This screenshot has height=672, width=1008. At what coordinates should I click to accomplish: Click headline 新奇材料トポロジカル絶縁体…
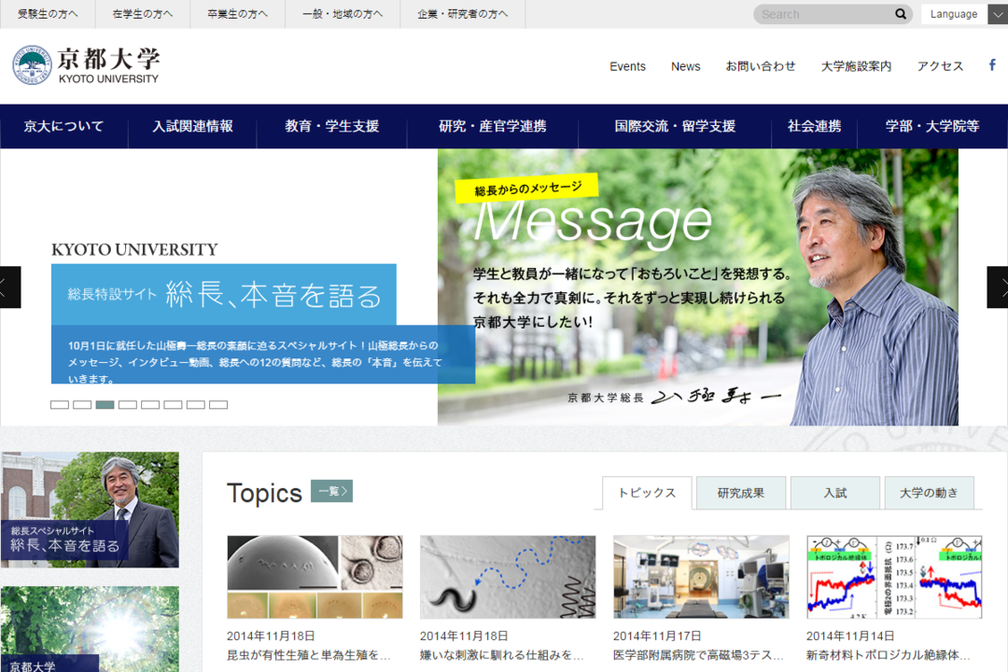[888, 654]
